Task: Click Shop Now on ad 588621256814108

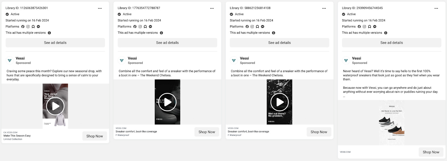Action: click(x=319, y=132)
